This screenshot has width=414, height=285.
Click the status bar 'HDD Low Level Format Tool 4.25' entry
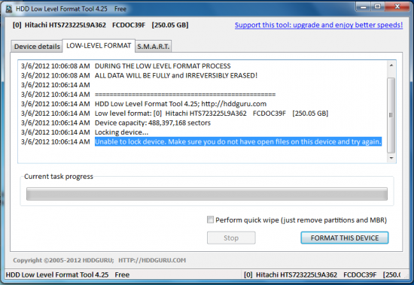point(68,274)
